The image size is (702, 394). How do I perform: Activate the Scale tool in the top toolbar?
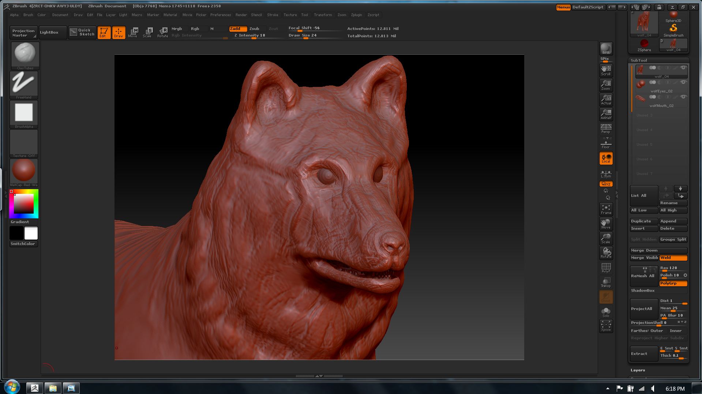(x=148, y=32)
